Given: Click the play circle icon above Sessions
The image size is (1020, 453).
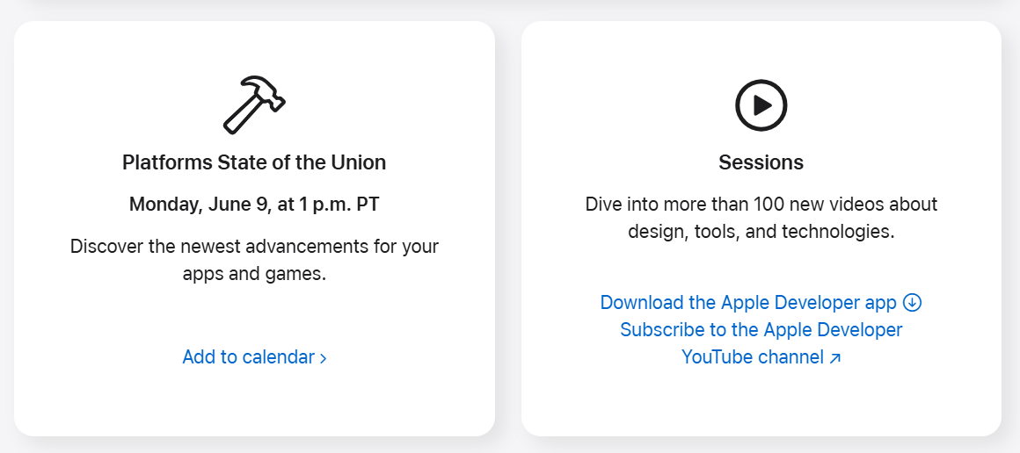Looking at the screenshot, I should pyautogui.click(x=761, y=105).
